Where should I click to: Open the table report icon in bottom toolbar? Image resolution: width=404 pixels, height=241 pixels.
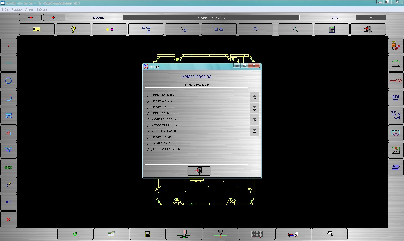(x=111, y=234)
